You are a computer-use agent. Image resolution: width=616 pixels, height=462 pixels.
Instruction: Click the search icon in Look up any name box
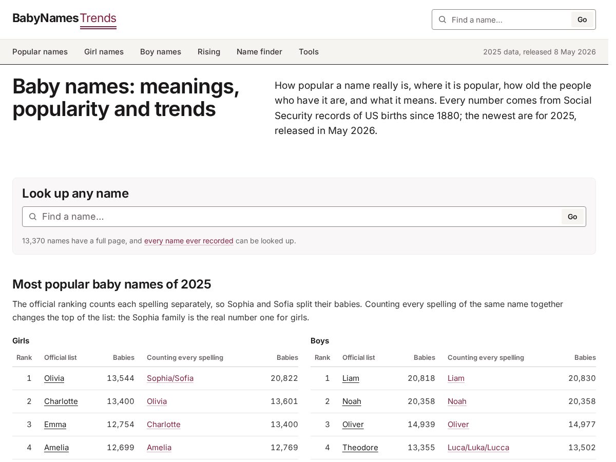coord(33,217)
